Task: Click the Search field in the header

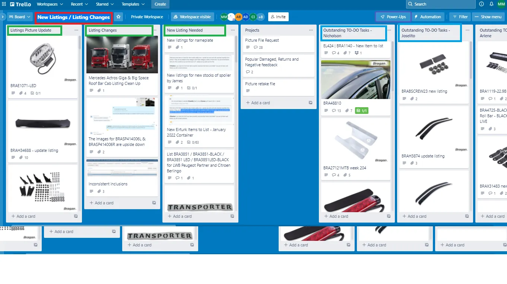Action: point(441,4)
